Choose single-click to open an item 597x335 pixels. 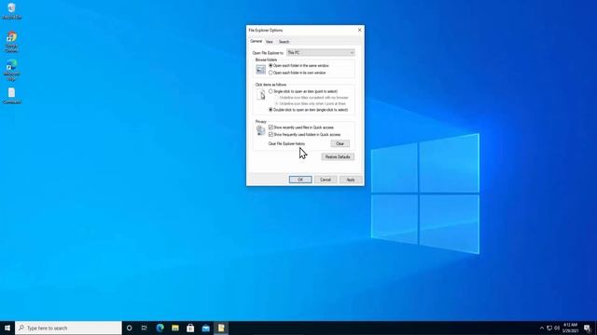click(303, 91)
